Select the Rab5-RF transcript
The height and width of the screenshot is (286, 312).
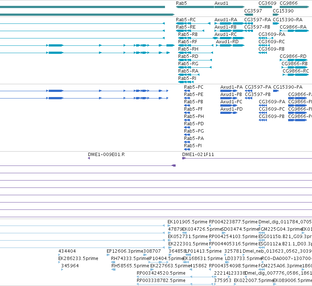(196, 45)
